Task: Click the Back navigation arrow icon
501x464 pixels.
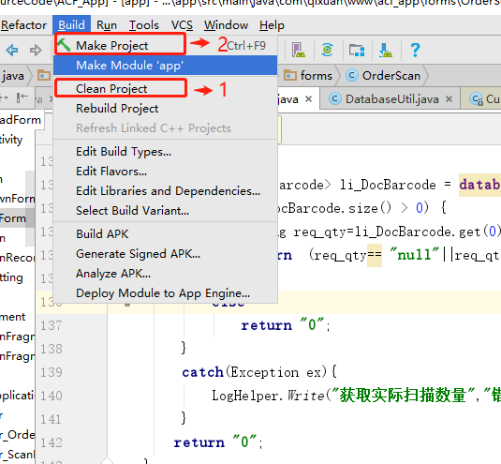Action: 12,50
